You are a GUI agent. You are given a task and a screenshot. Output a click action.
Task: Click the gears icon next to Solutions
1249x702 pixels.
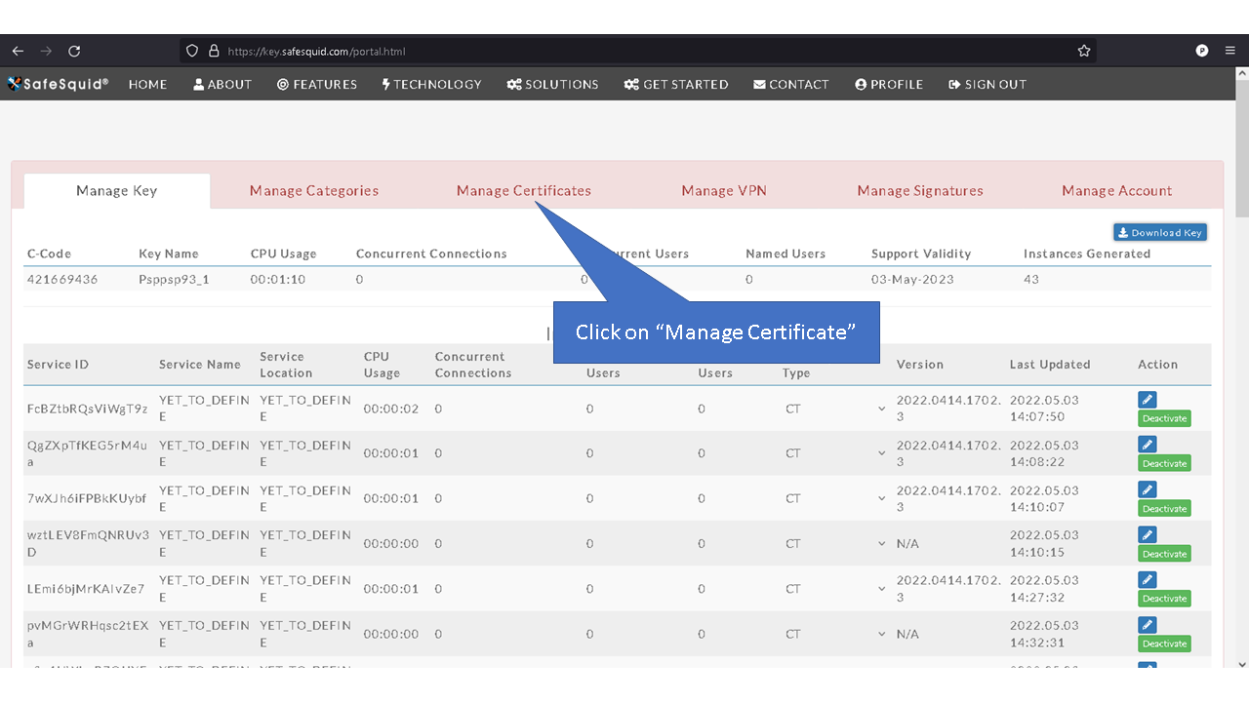point(514,84)
